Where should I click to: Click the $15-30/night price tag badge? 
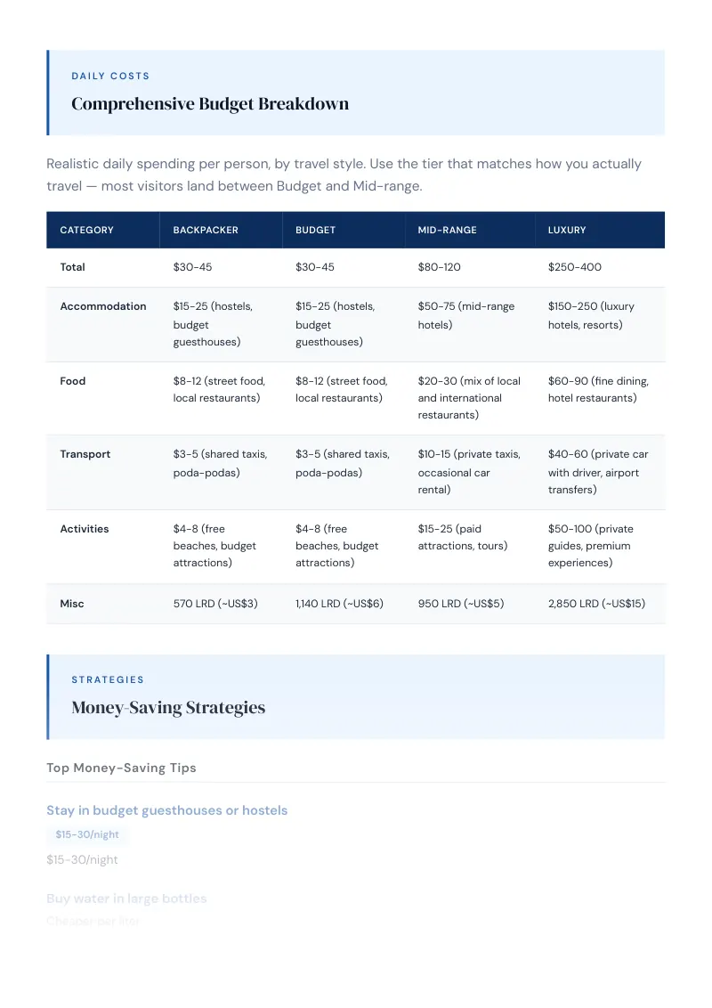pyautogui.click(x=86, y=834)
